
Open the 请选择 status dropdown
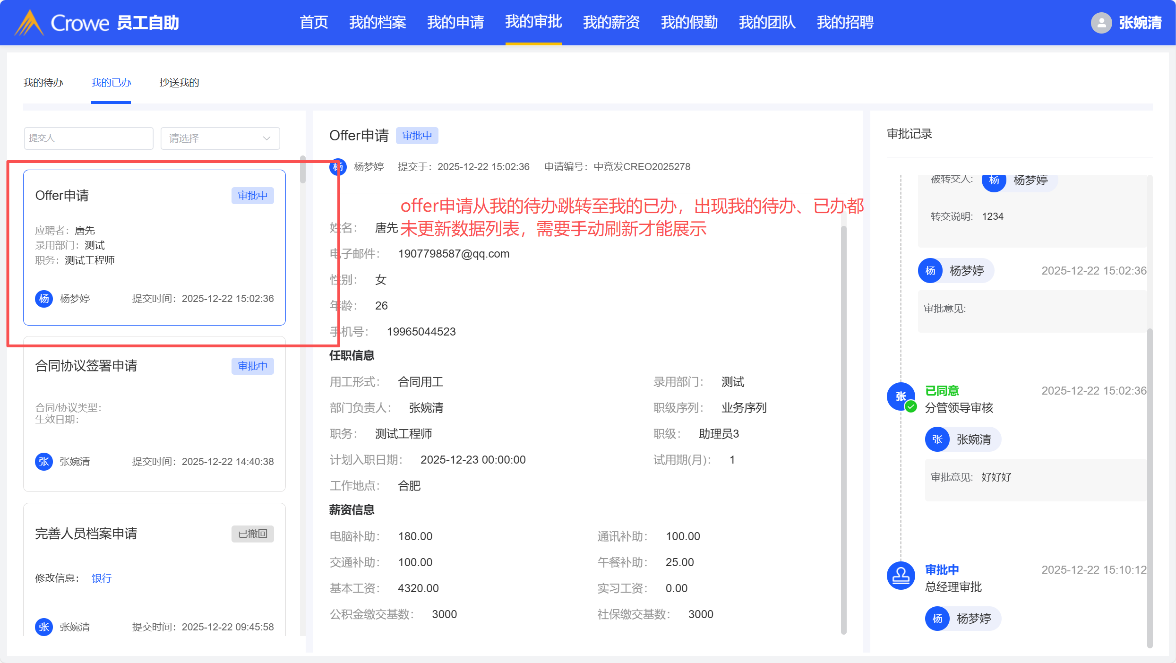tap(220, 138)
